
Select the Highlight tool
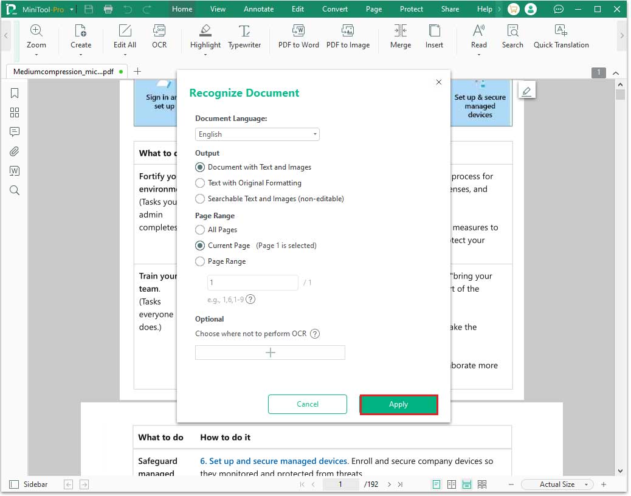[205, 36]
